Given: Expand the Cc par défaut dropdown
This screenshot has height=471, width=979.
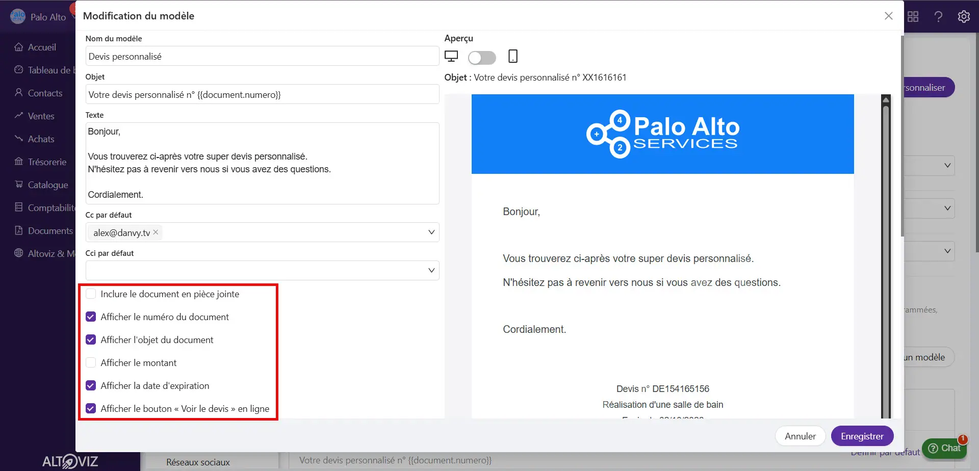Looking at the screenshot, I should click(x=431, y=232).
